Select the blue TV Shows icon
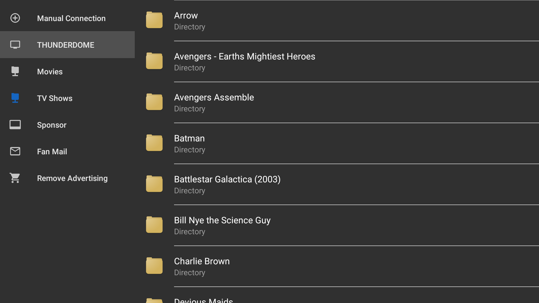This screenshot has height=303, width=539. (15, 98)
